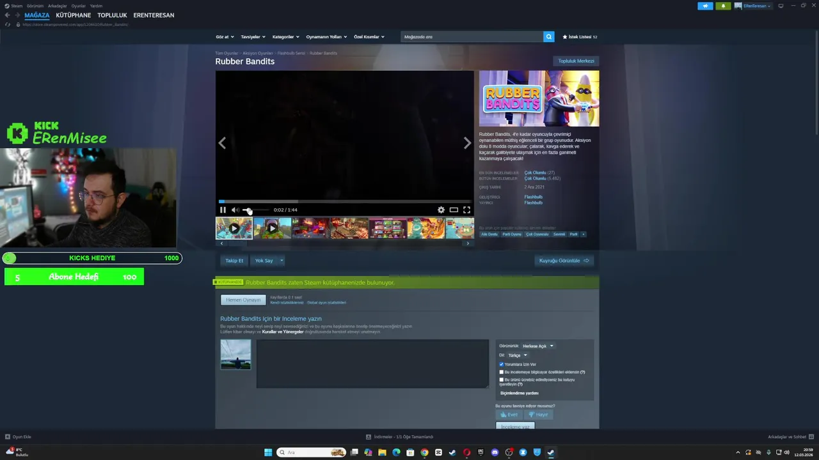Open the announcements megaphone icon in title bar

[705, 6]
